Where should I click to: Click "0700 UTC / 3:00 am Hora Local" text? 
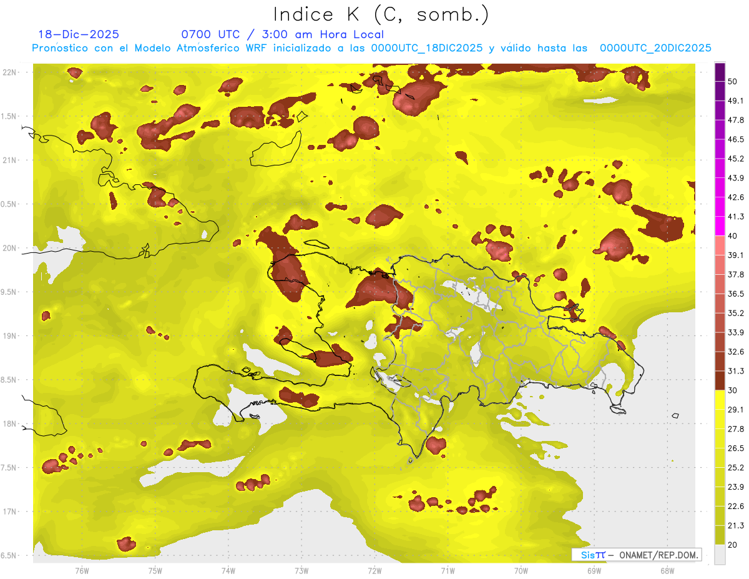point(282,34)
